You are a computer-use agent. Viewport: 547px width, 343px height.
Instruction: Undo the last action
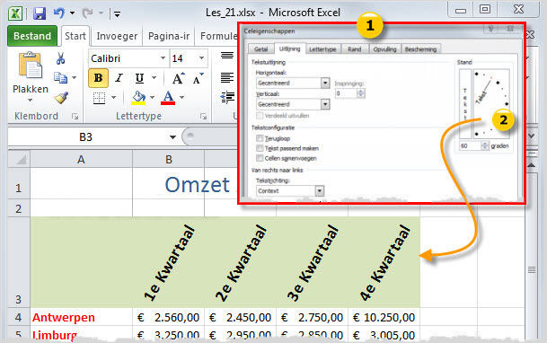pos(58,13)
